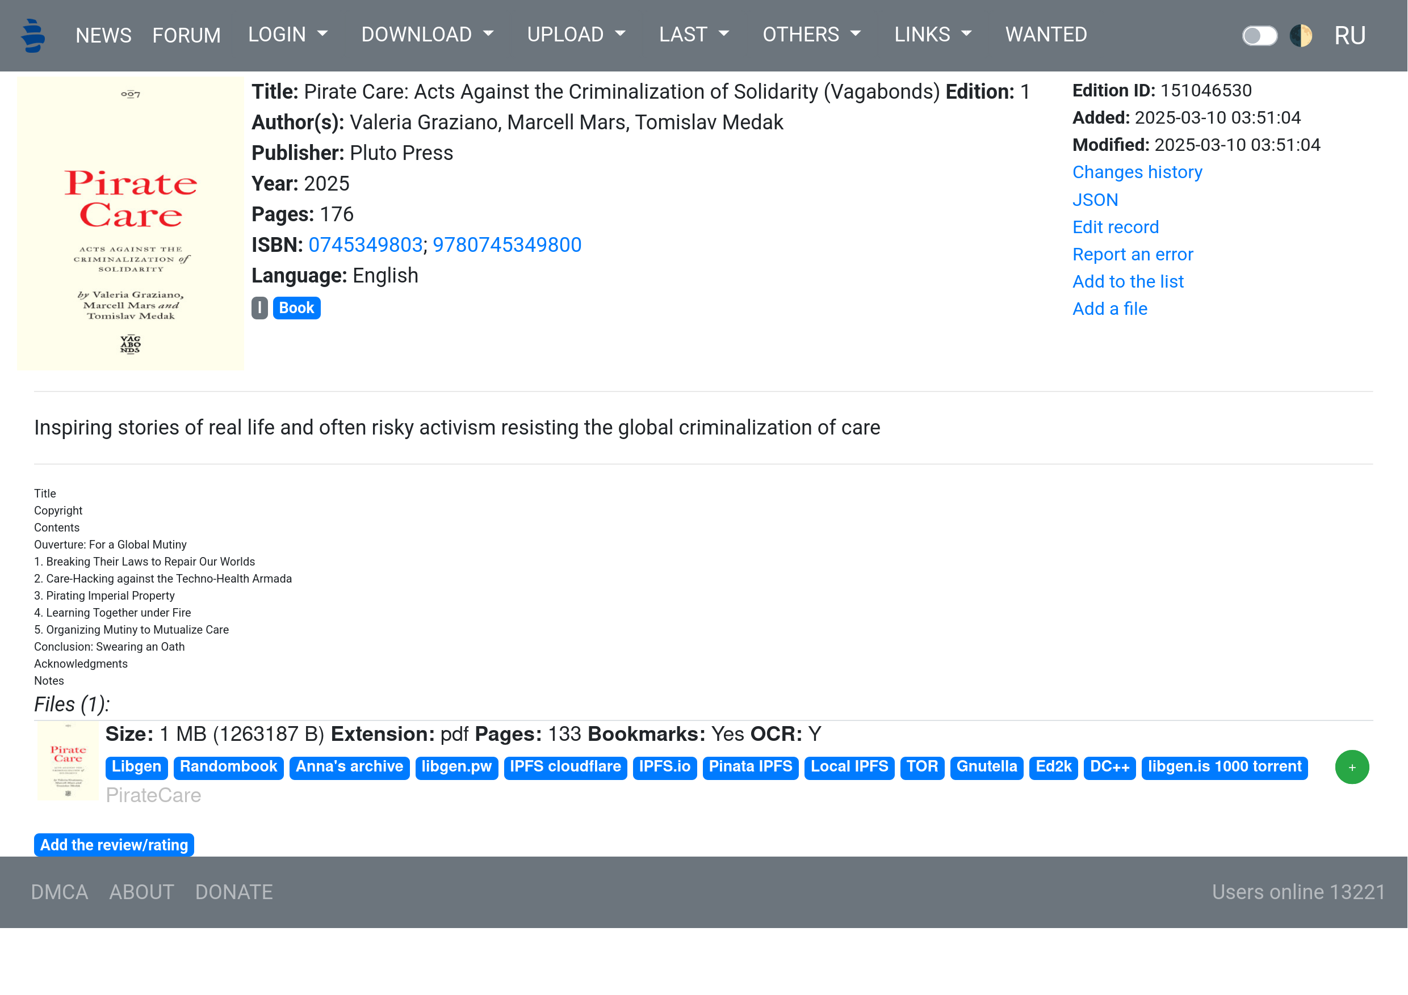
Task: Click ISBN 9780745349800 link
Action: pos(506,245)
